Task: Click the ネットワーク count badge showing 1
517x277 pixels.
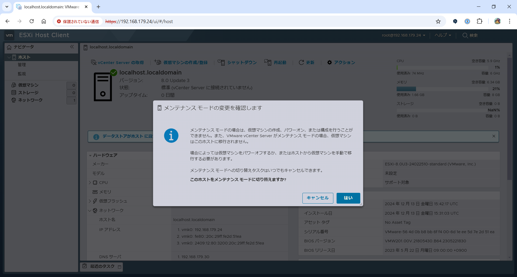Action: pos(72,100)
